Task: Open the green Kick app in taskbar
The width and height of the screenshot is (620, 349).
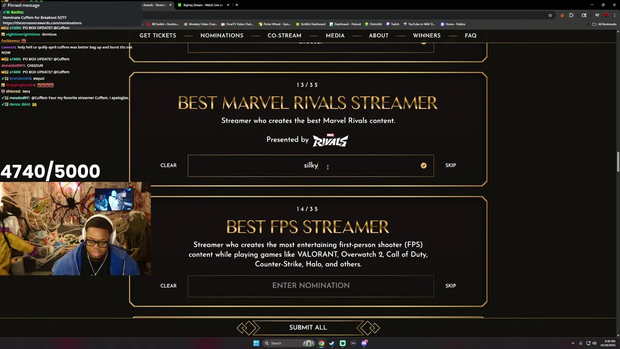Action: [342, 343]
